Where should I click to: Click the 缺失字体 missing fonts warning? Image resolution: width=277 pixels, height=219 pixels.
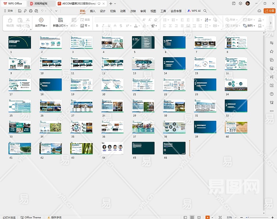[x=55, y=217]
